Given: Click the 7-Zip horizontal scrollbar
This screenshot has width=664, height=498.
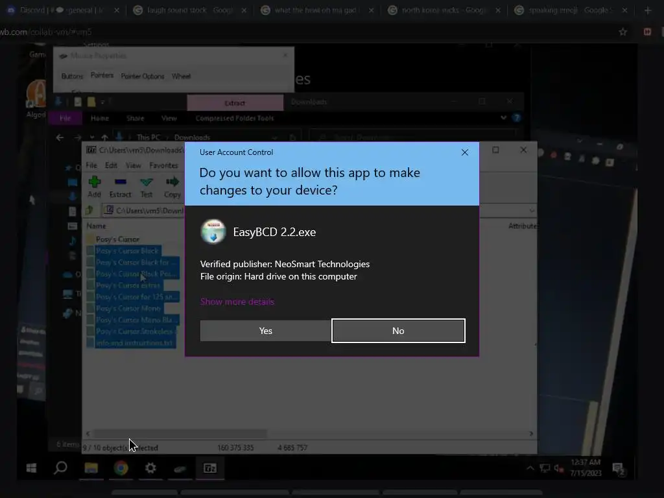Looking at the screenshot, I should pos(180,434).
